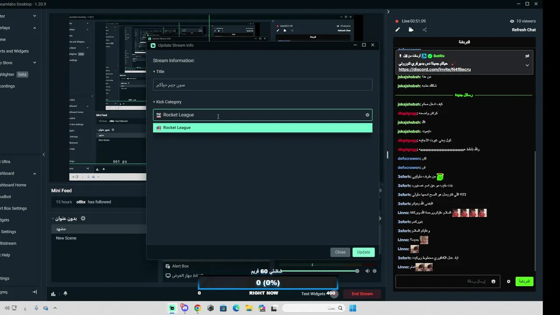Open Alerts and Widgets in sidebar
Viewport: 560px width, 315px height.
click(14, 51)
